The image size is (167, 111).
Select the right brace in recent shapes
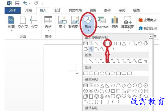point(113,49)
